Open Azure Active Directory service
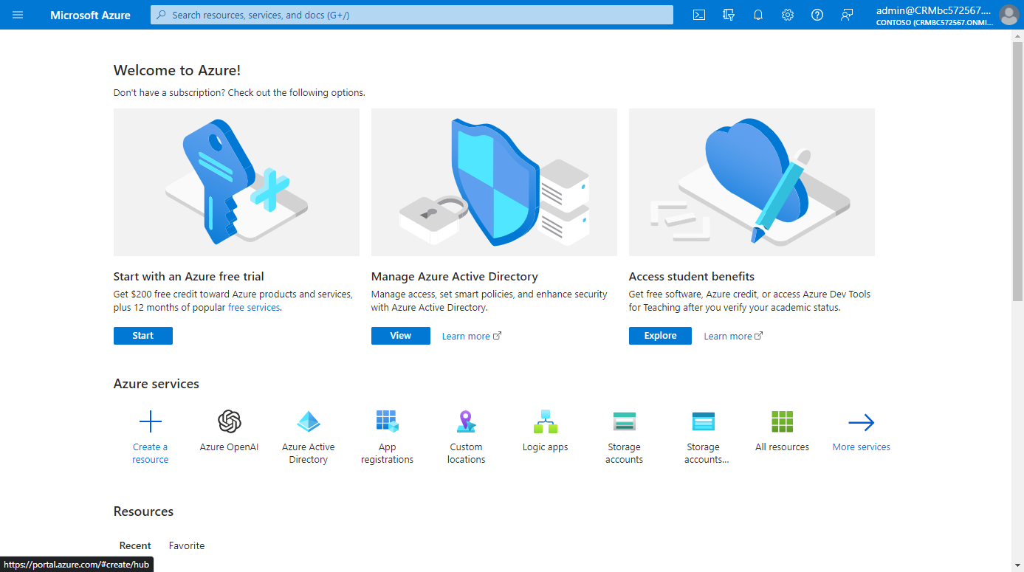The width and height of the screenshot is (1024, 572). [308, 432]
